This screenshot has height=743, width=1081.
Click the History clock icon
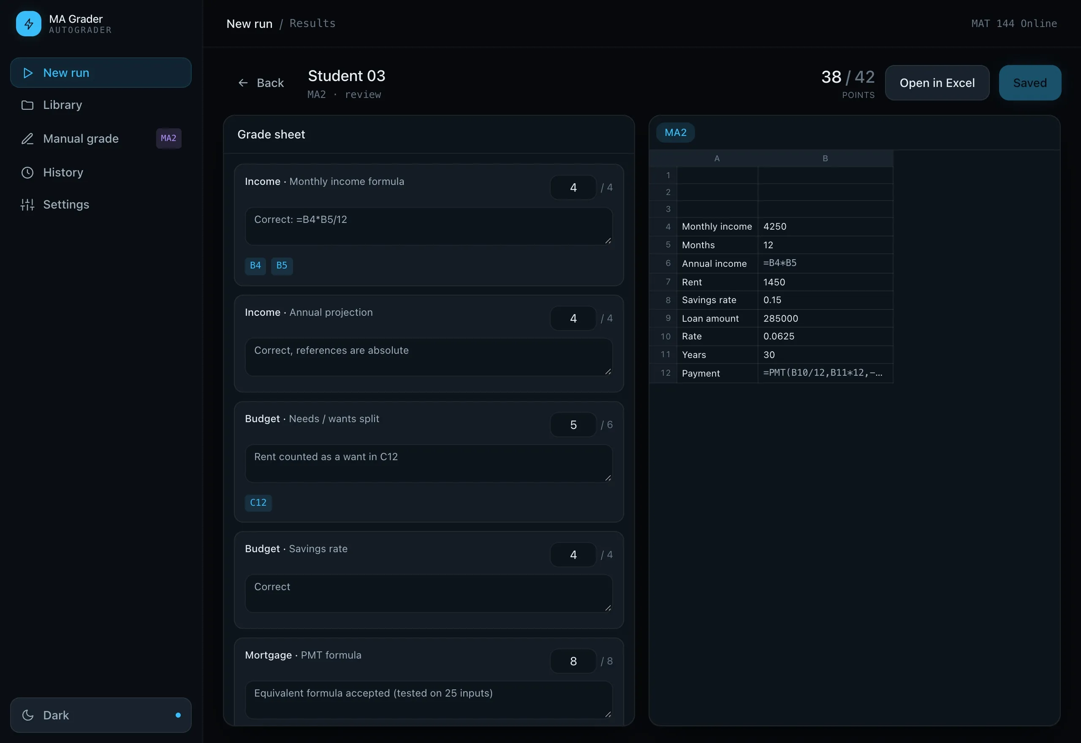(27, 173)
